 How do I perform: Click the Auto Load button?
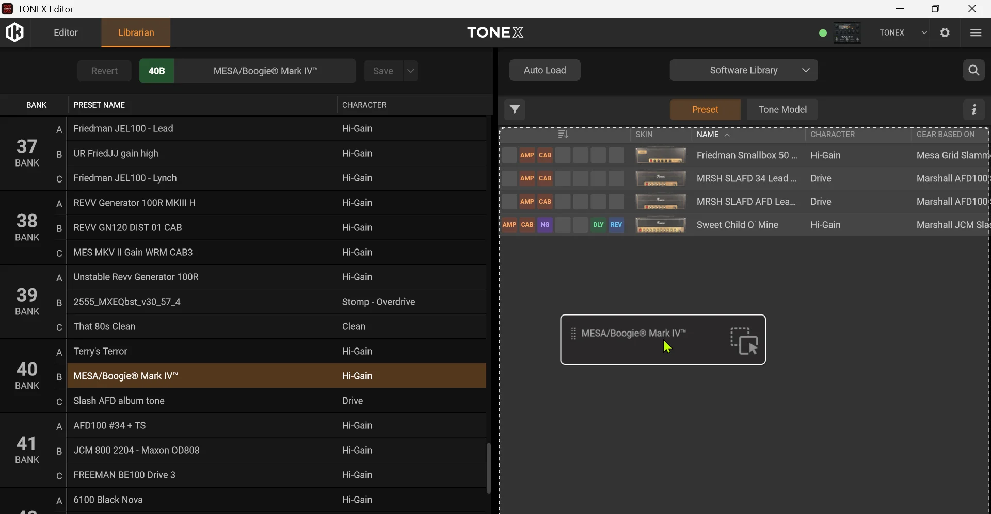(x=545, y=70)
